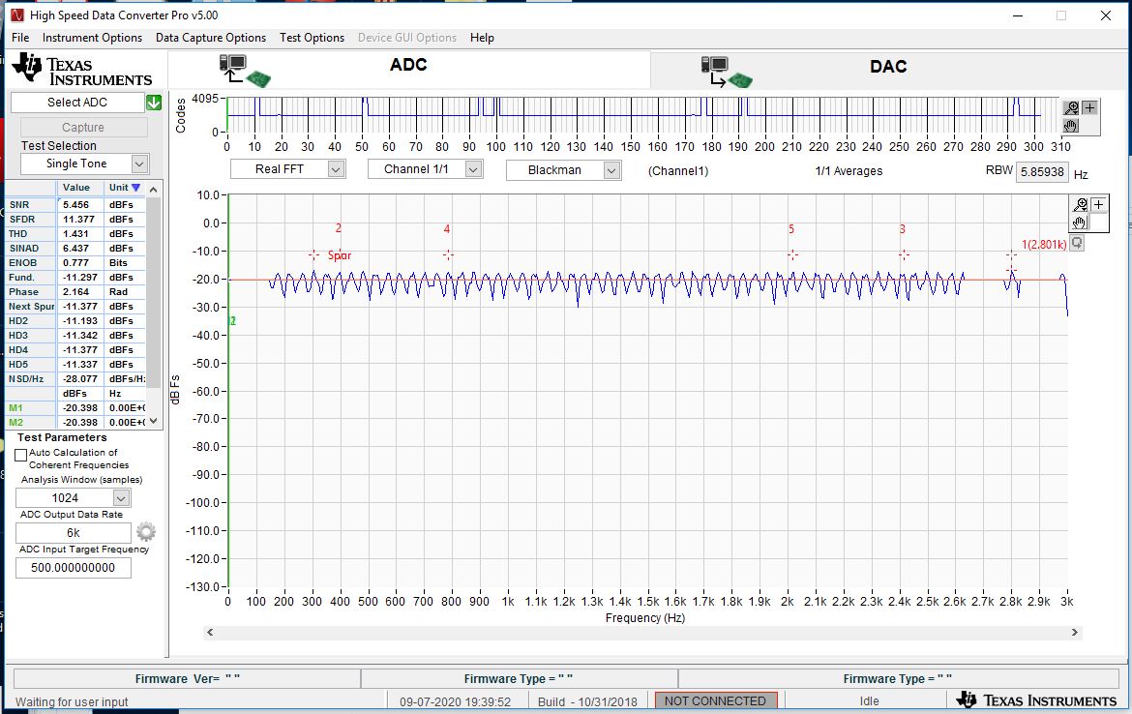Viewport: 1132px width, 714px height.
Task: Click the results table vertical scrollbar thumb
Action: point(153,291)
